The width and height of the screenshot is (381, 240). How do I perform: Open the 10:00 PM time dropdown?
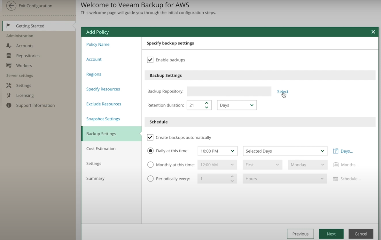pyautogui.click(x=217, y=151)
